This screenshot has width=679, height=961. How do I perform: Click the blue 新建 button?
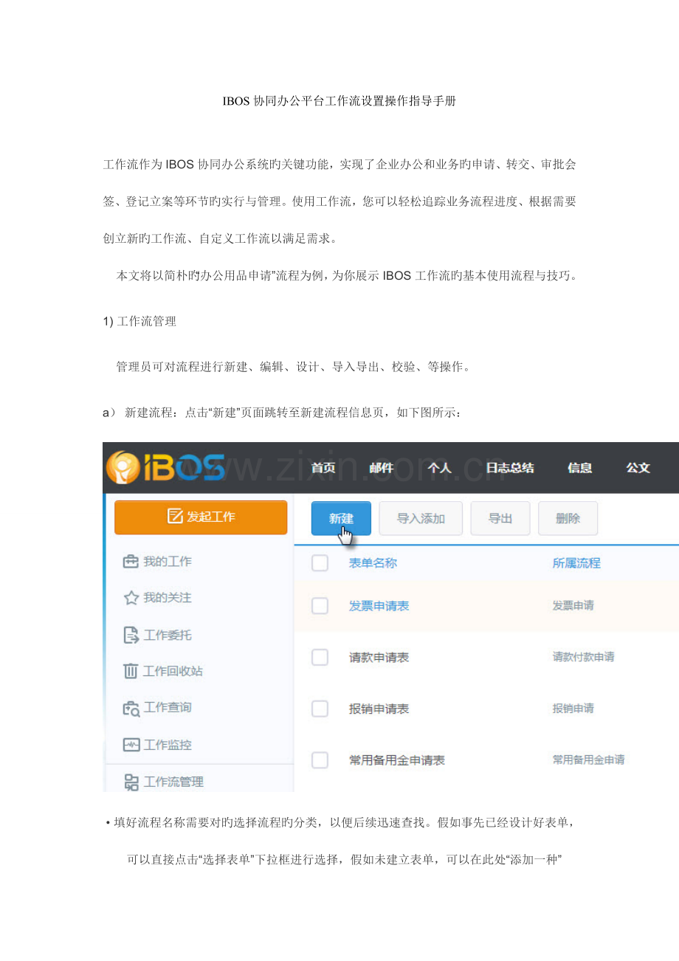(x=341, y=518)
